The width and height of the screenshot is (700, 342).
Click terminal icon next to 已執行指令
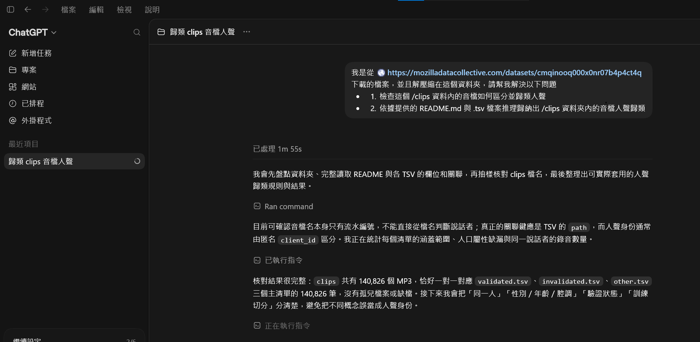point(257,260)
